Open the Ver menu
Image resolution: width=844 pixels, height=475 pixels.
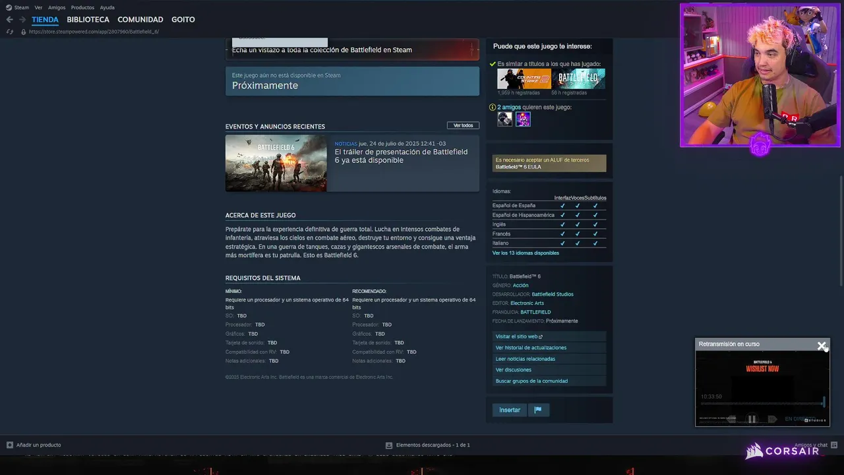pos(38,7)
